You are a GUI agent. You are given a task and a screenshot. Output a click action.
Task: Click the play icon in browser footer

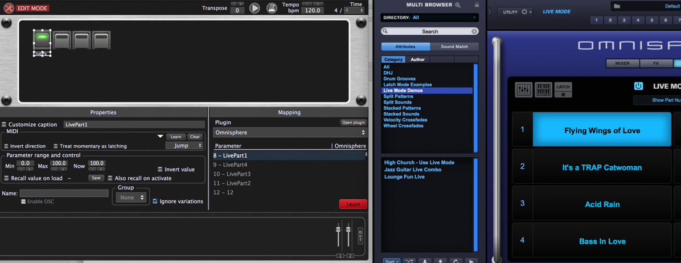(471, 261)
